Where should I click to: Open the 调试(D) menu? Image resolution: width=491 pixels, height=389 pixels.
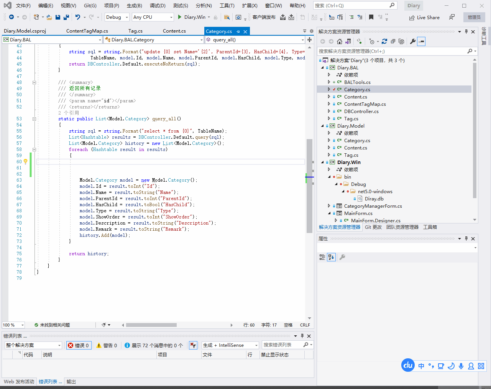point(157,5)
